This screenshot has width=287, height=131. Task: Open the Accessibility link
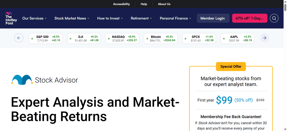(121, 4)
